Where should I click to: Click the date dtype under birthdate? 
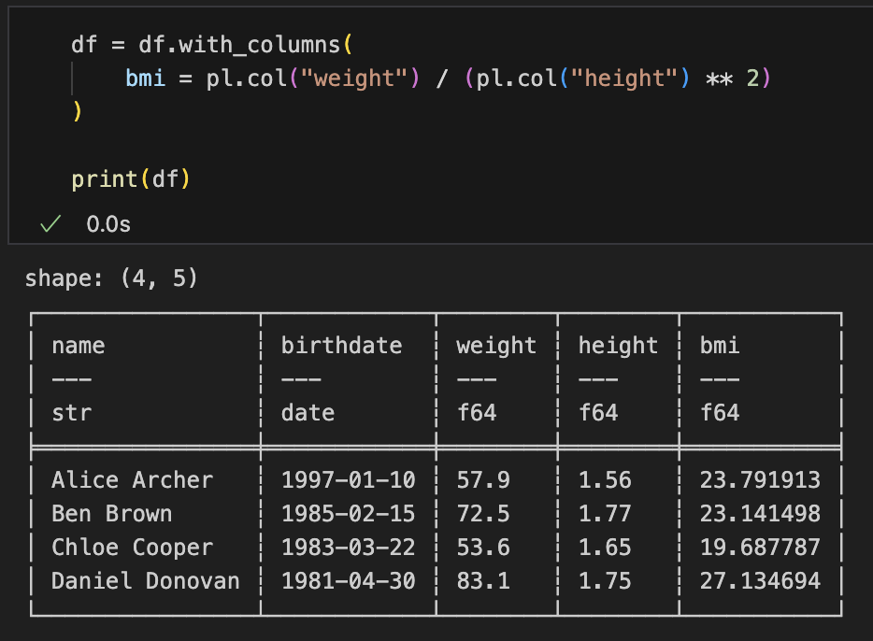point(308,413)
